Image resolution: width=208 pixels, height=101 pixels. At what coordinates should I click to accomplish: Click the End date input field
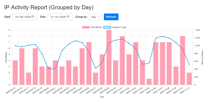pos(58,17)
